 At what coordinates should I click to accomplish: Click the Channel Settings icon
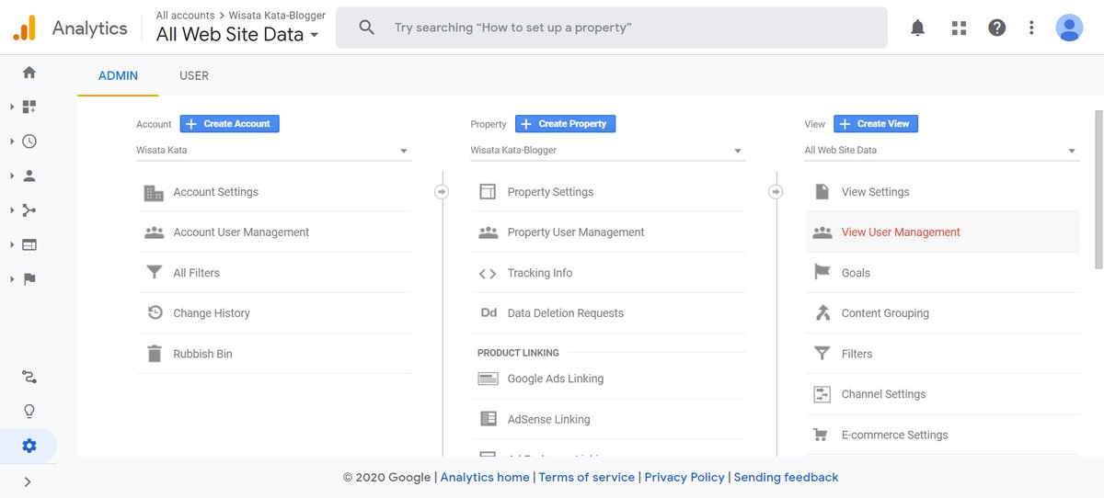(822, 394)
